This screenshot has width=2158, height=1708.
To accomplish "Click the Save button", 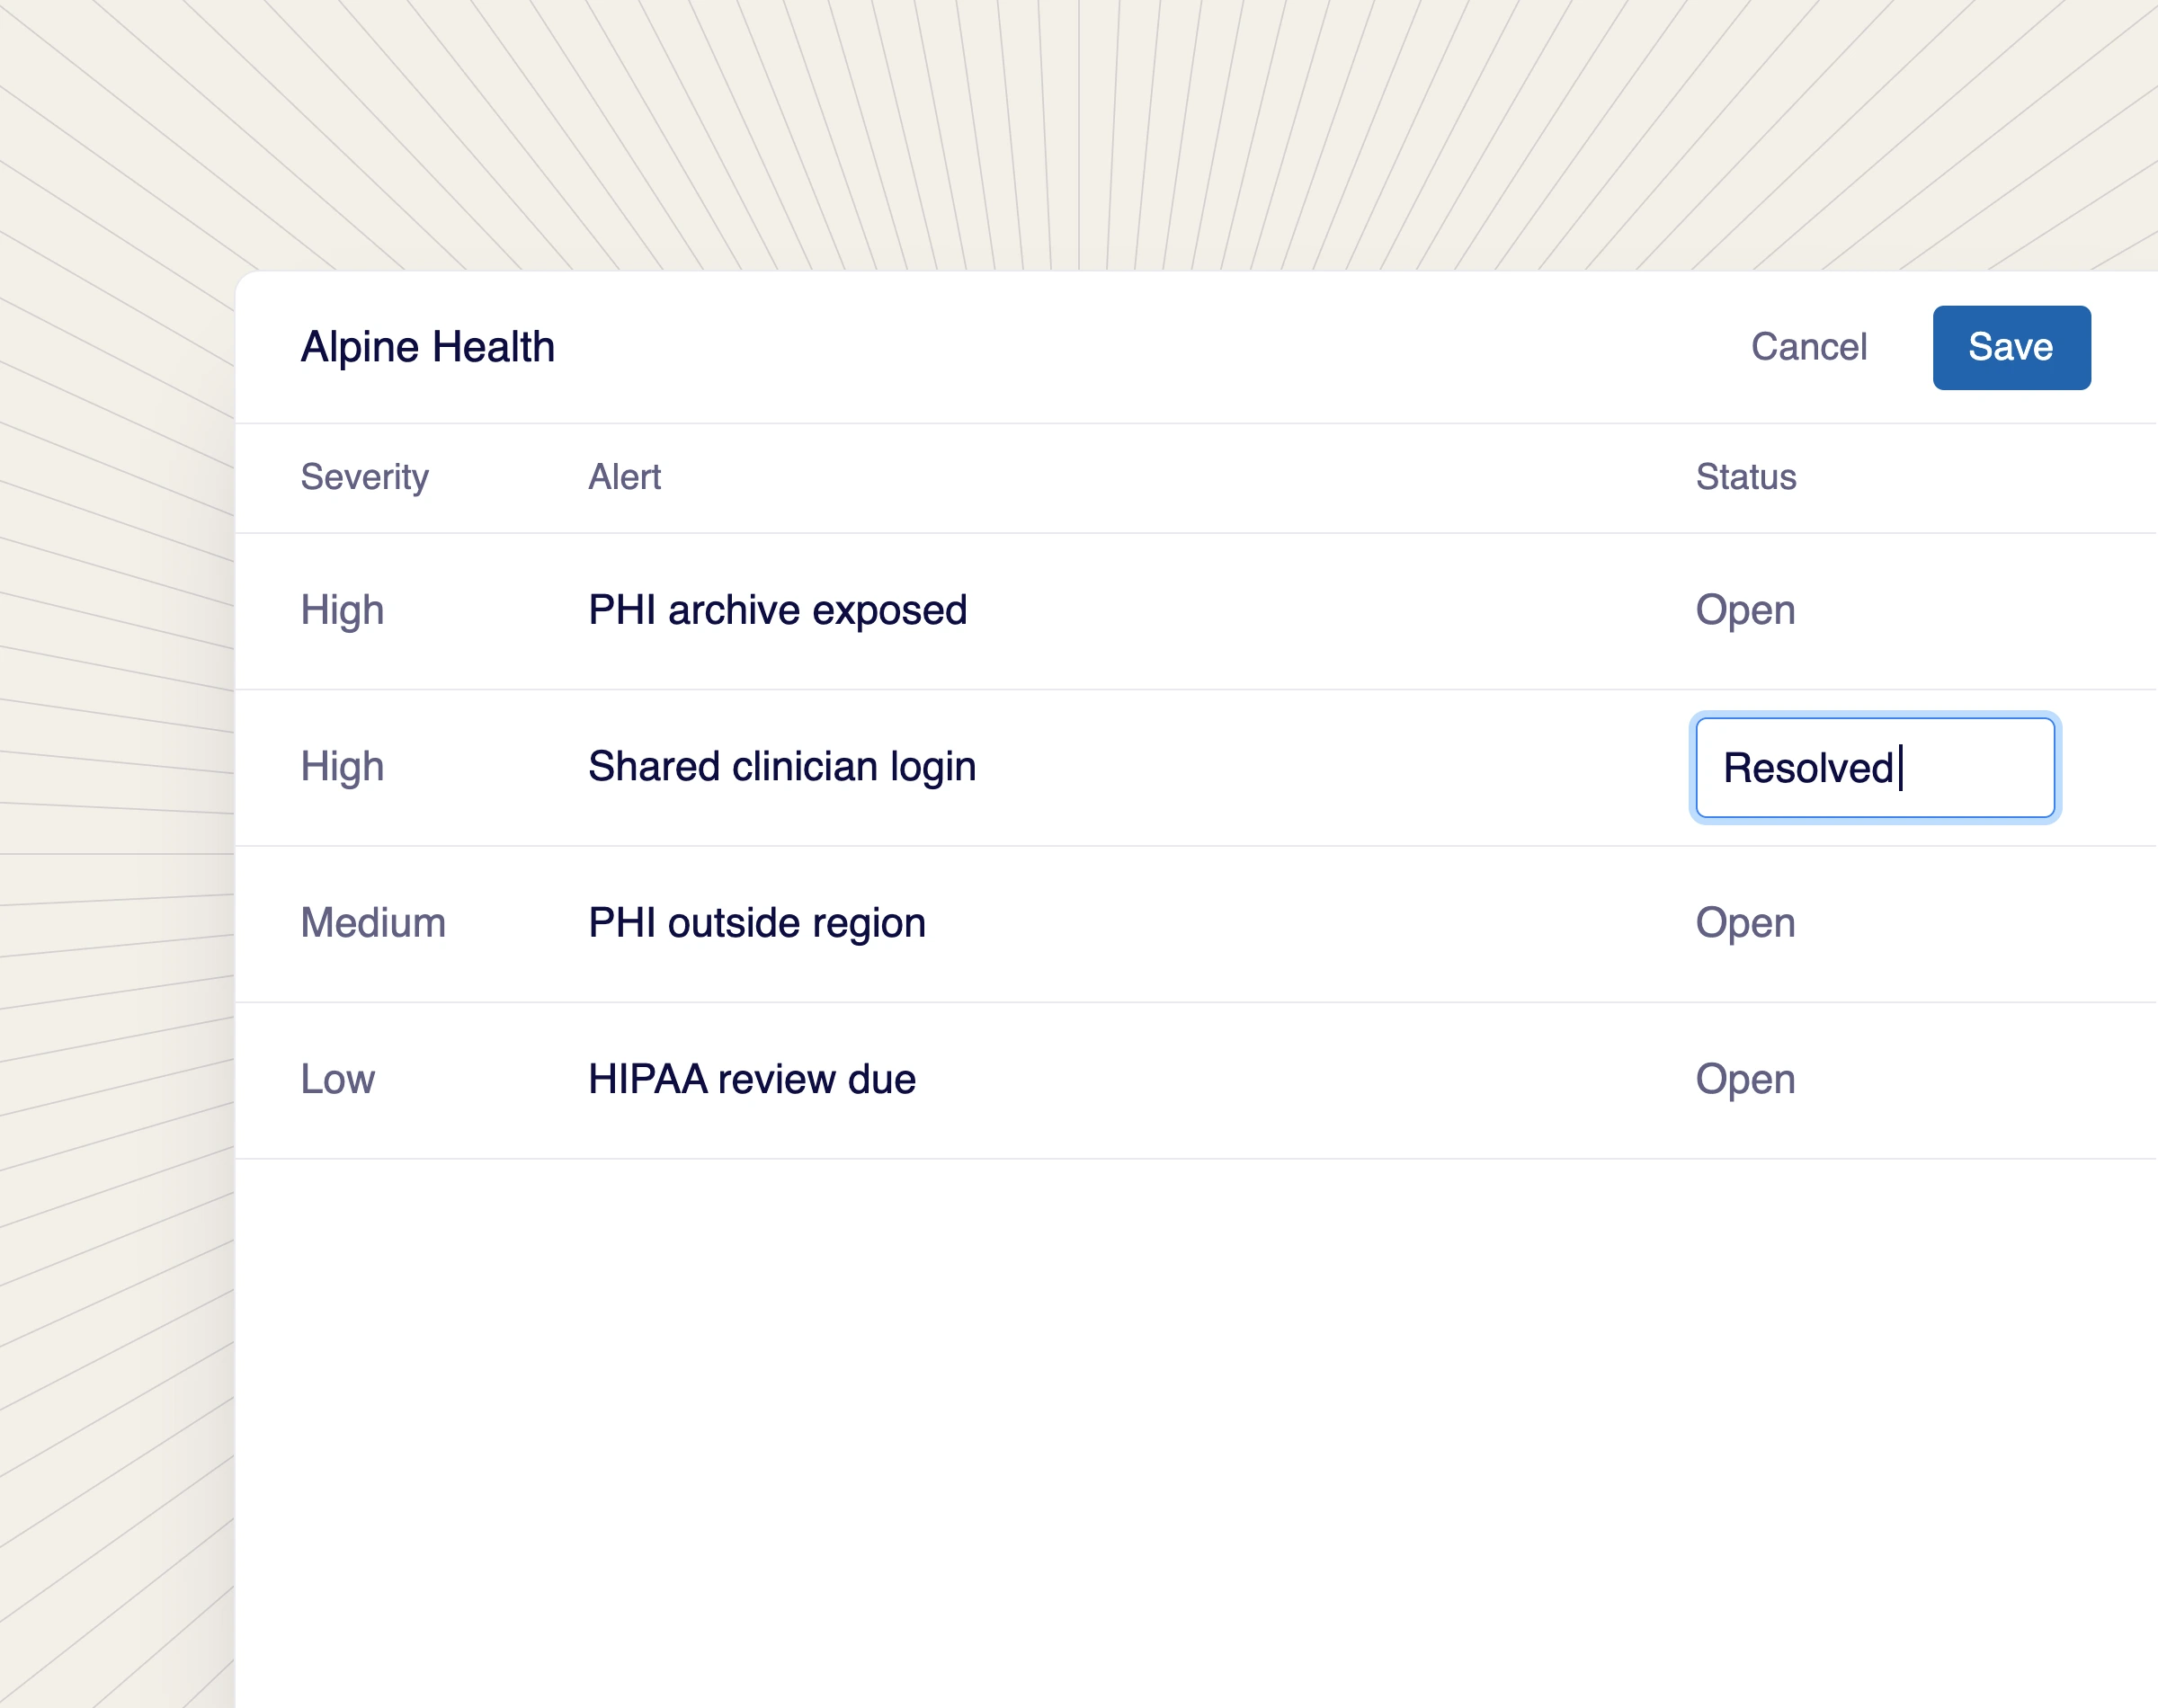I will (x=2011, y=347).
